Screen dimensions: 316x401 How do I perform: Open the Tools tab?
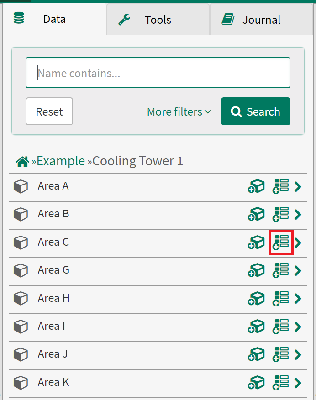click(x=158, y=19)
